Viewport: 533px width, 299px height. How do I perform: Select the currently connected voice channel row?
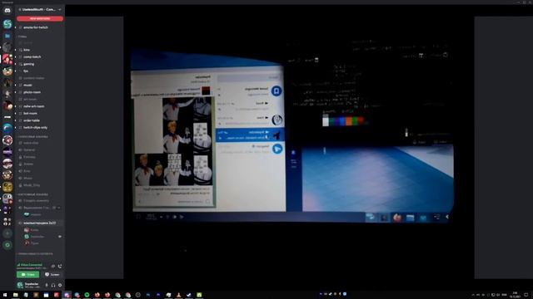coord(39,223)
